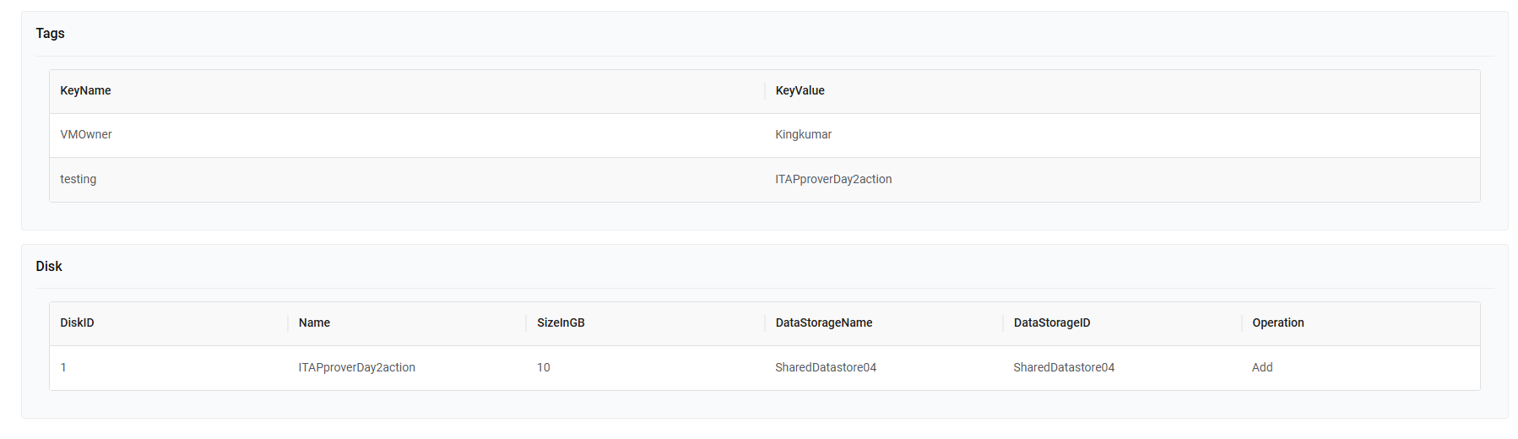
Task: Click ITAPproverDay2action value in Tags table
Action: point(833,180)
